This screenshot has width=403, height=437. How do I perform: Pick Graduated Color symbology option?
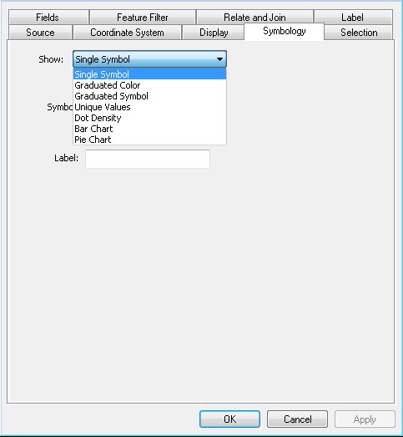click(x=149, y=85)
